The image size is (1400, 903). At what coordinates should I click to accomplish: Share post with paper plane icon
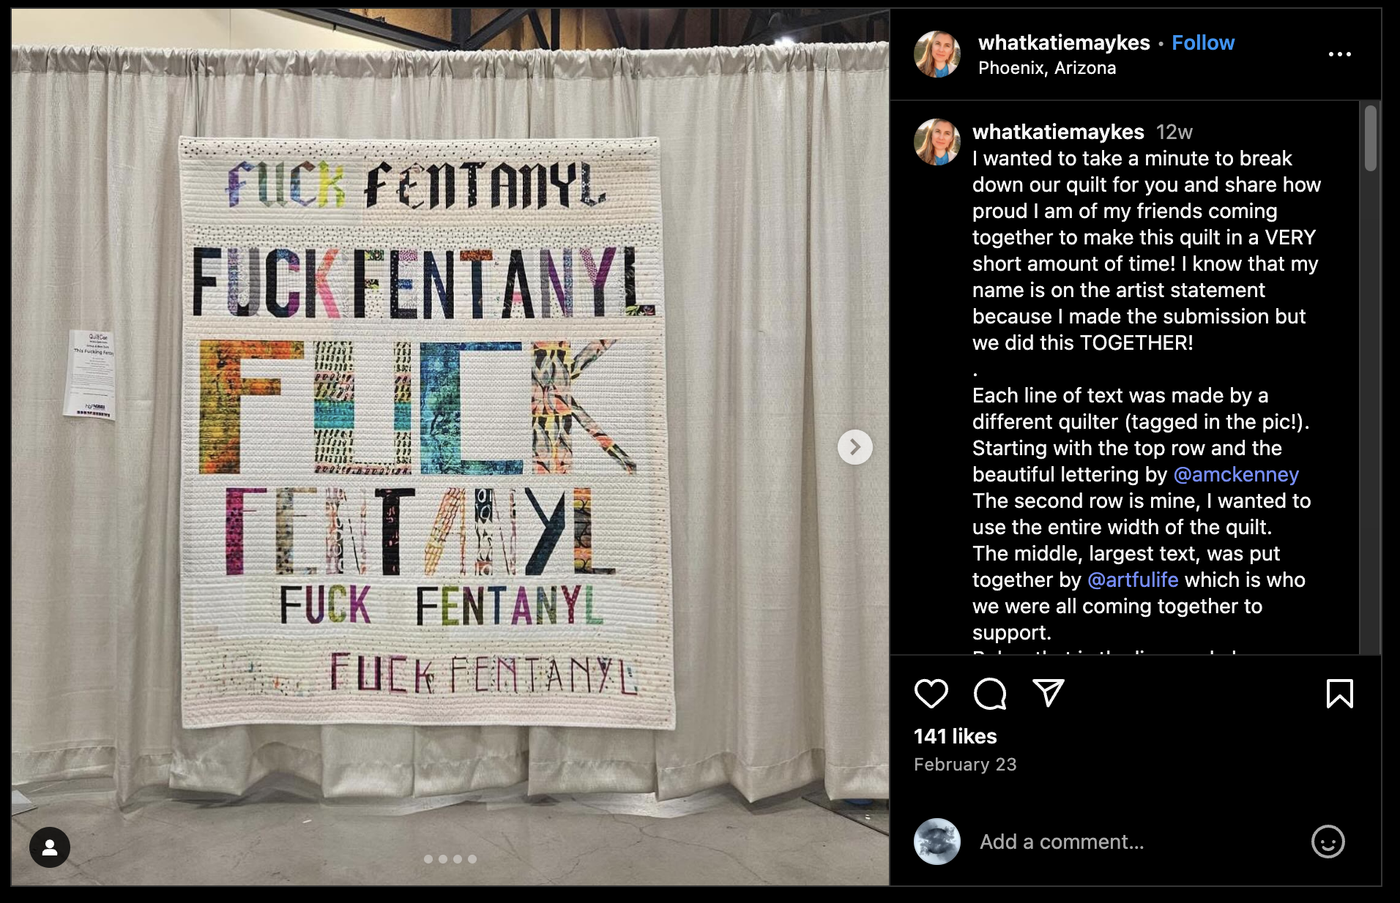[1048, 692]
